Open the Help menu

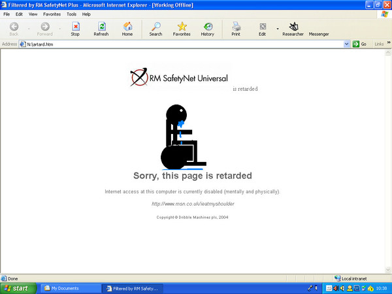point(86,14)
